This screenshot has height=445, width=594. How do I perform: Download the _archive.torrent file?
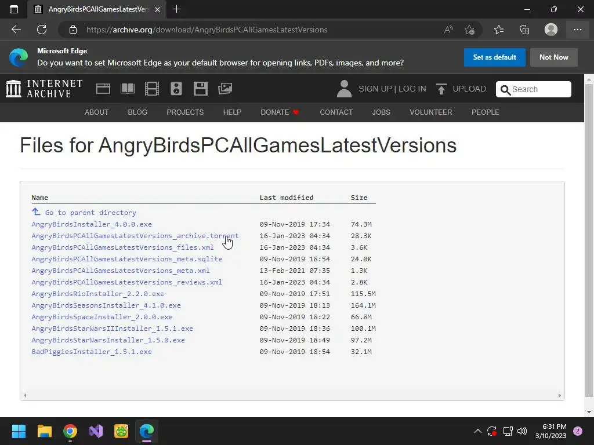[x=135, y=236]
